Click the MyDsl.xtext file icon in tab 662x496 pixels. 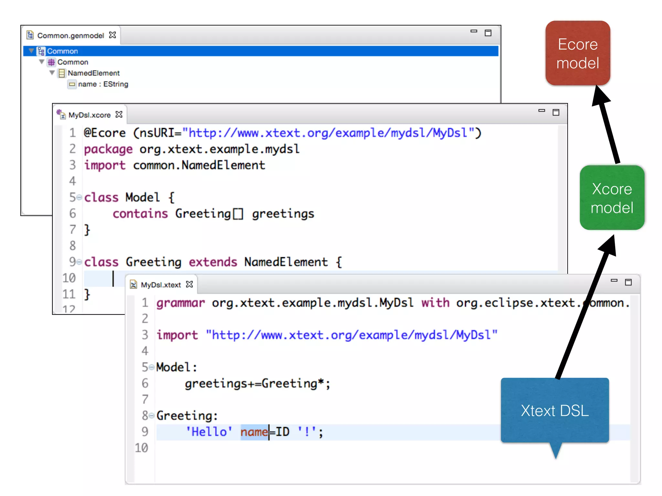coord(133,284)
